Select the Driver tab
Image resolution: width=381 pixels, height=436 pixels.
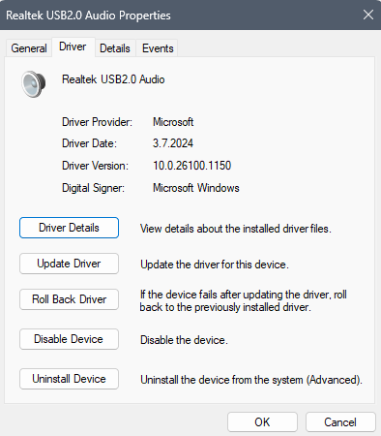[73, 47]
